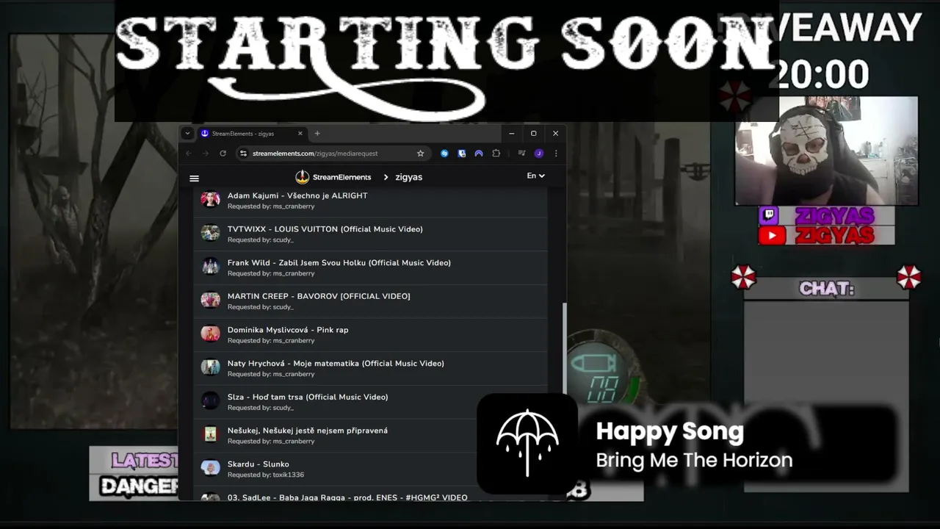This screenshot has width=940, height=529.
Task: Click the Frank Wild song thumbnail
Action: point(211,267)
